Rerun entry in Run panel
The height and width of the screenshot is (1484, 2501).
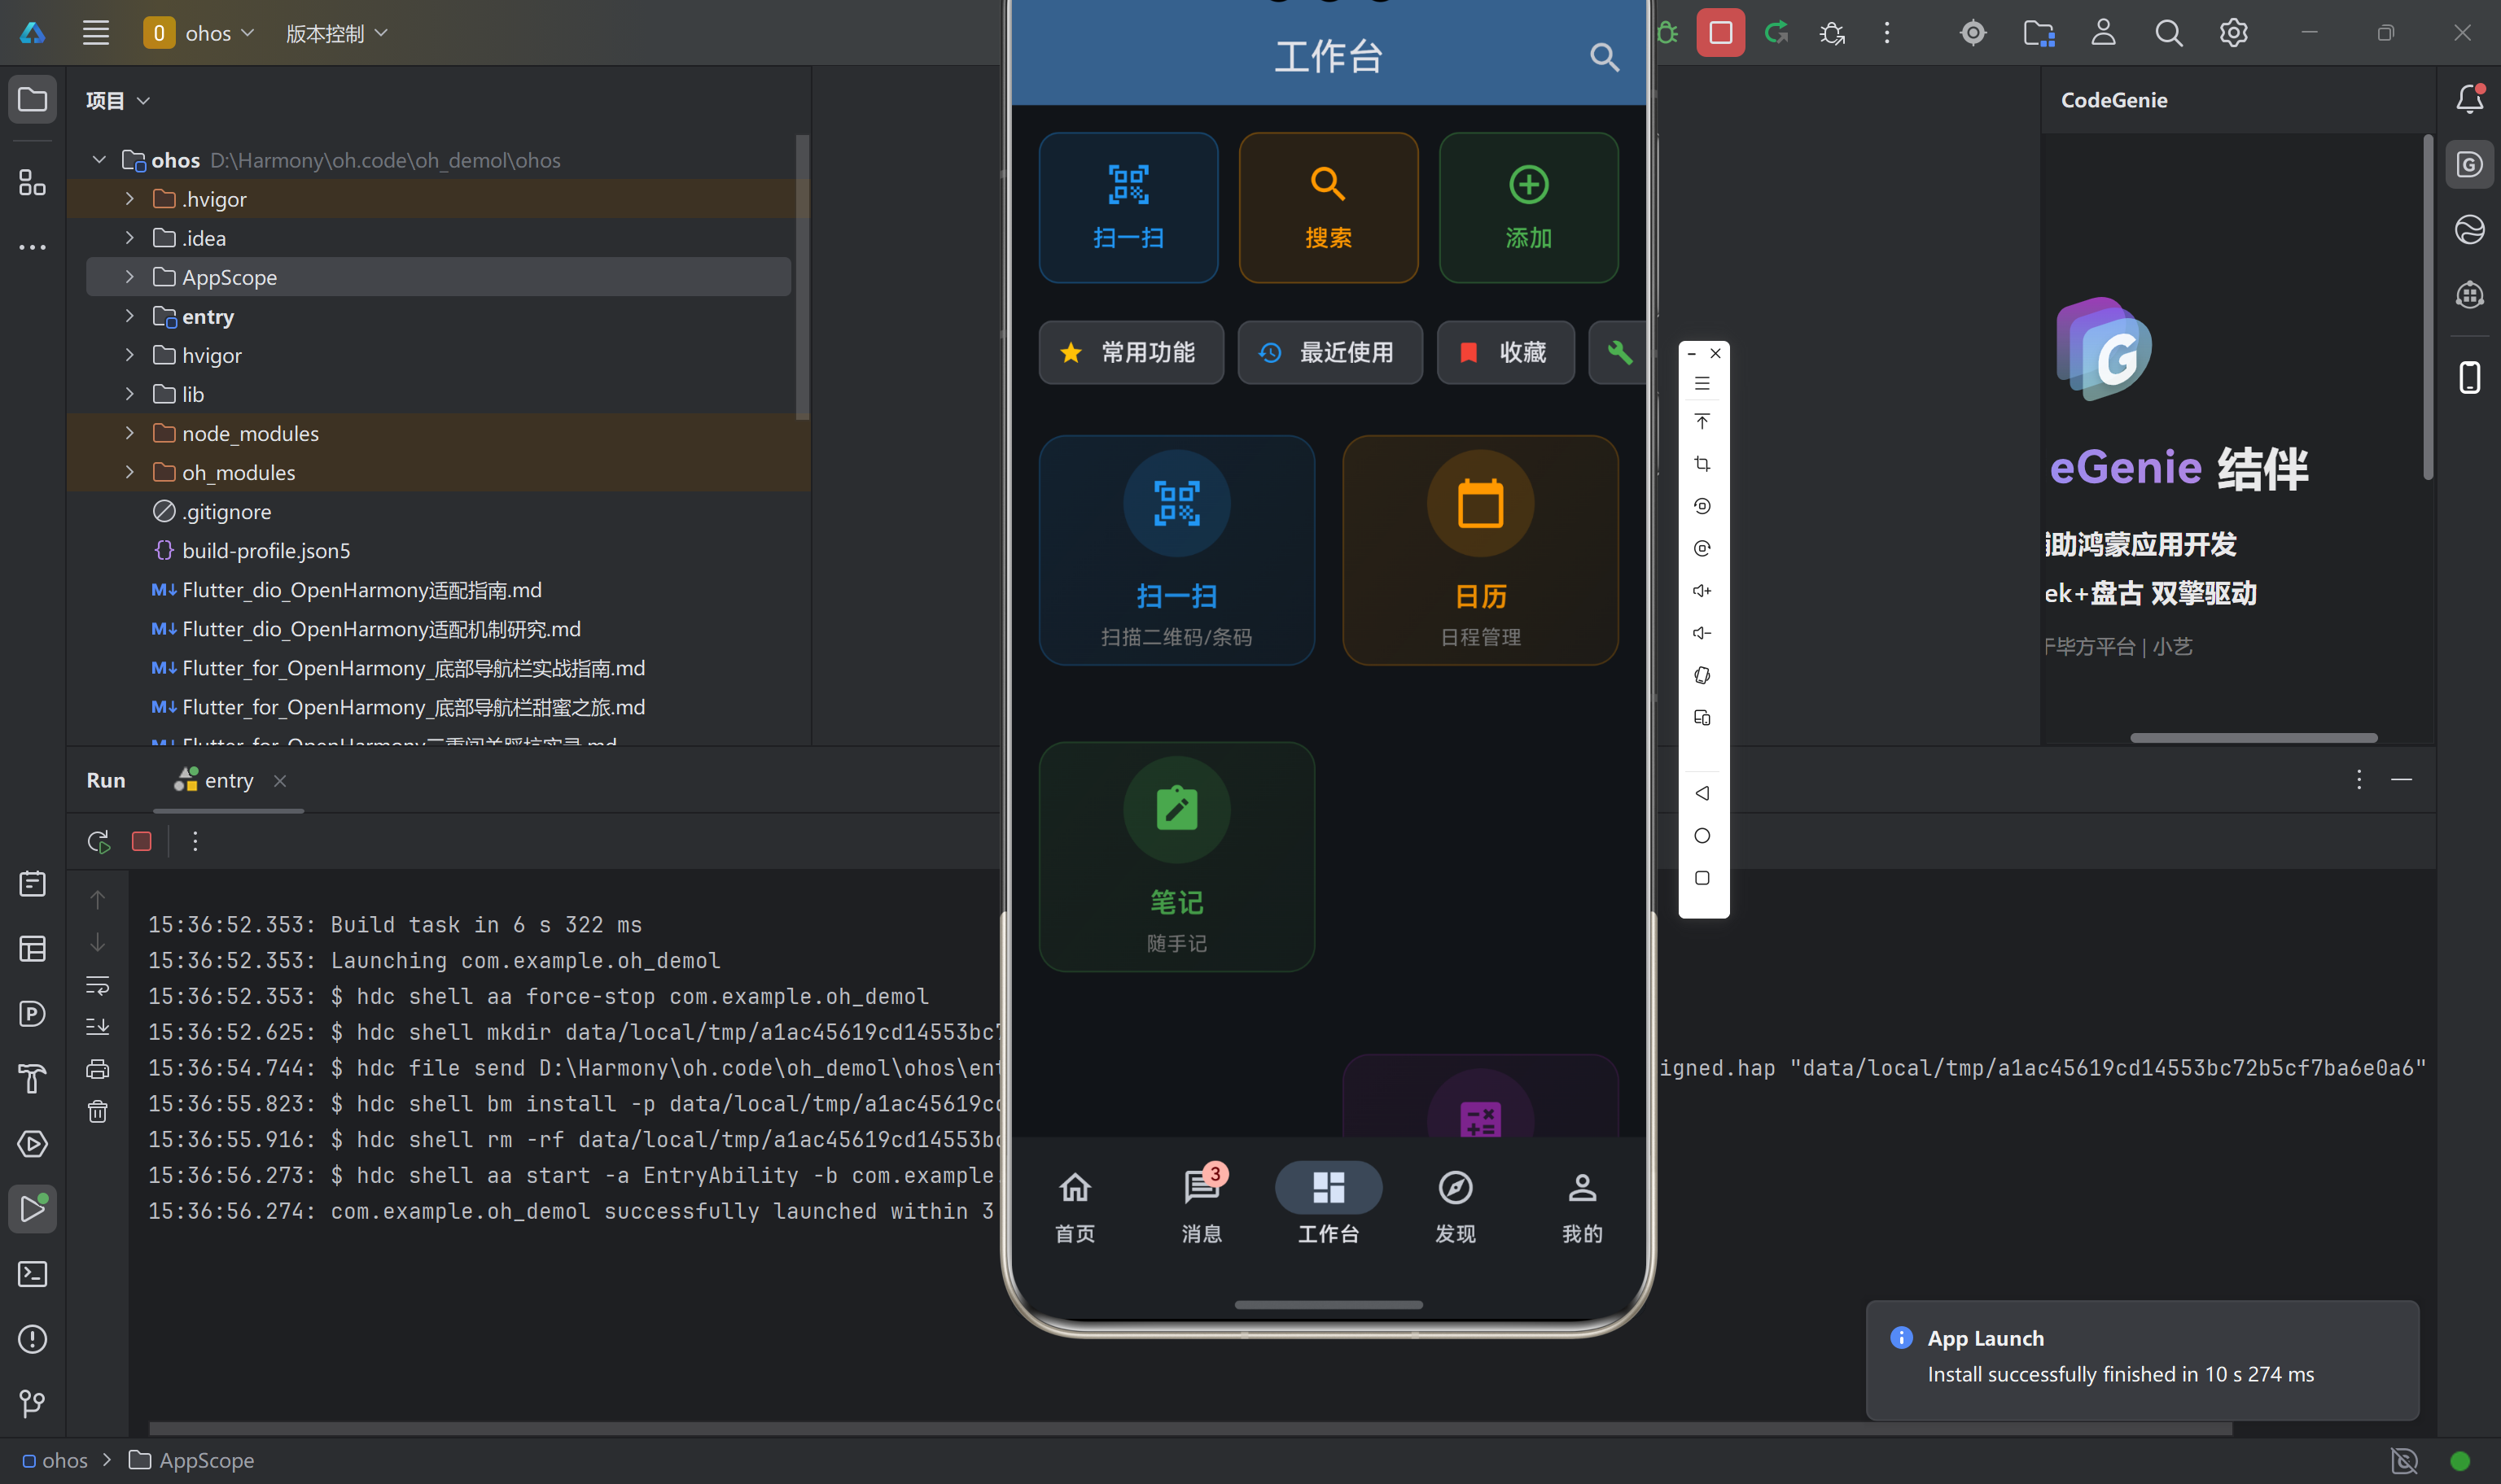[x=98, y=842]
